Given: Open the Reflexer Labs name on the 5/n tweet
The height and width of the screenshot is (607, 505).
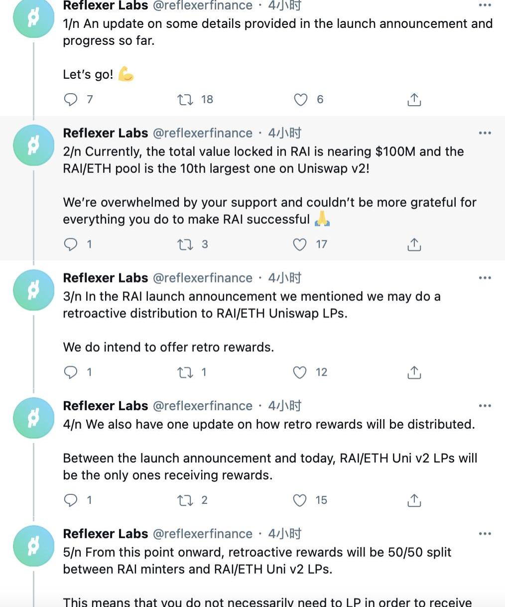Looking at the screenshot, I should click(106, 534).
